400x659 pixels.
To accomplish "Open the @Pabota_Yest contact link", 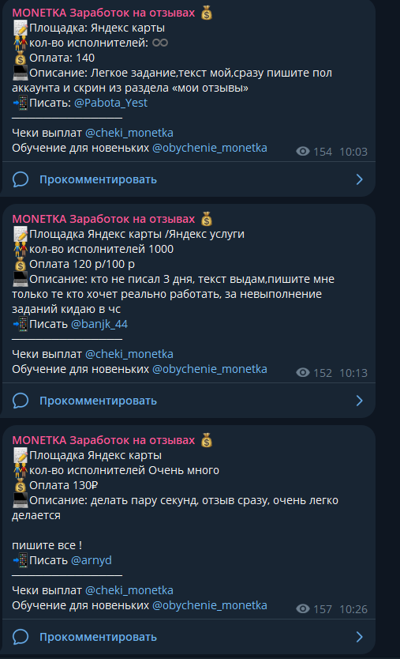I will pyautogui.click(x=110, y=103).
